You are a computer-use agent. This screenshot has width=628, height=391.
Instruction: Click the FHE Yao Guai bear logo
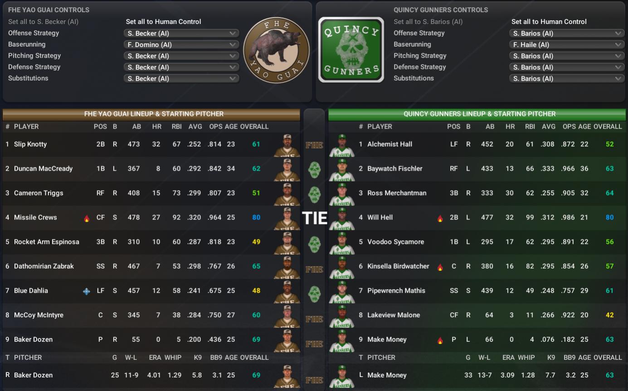pos(276,50)
